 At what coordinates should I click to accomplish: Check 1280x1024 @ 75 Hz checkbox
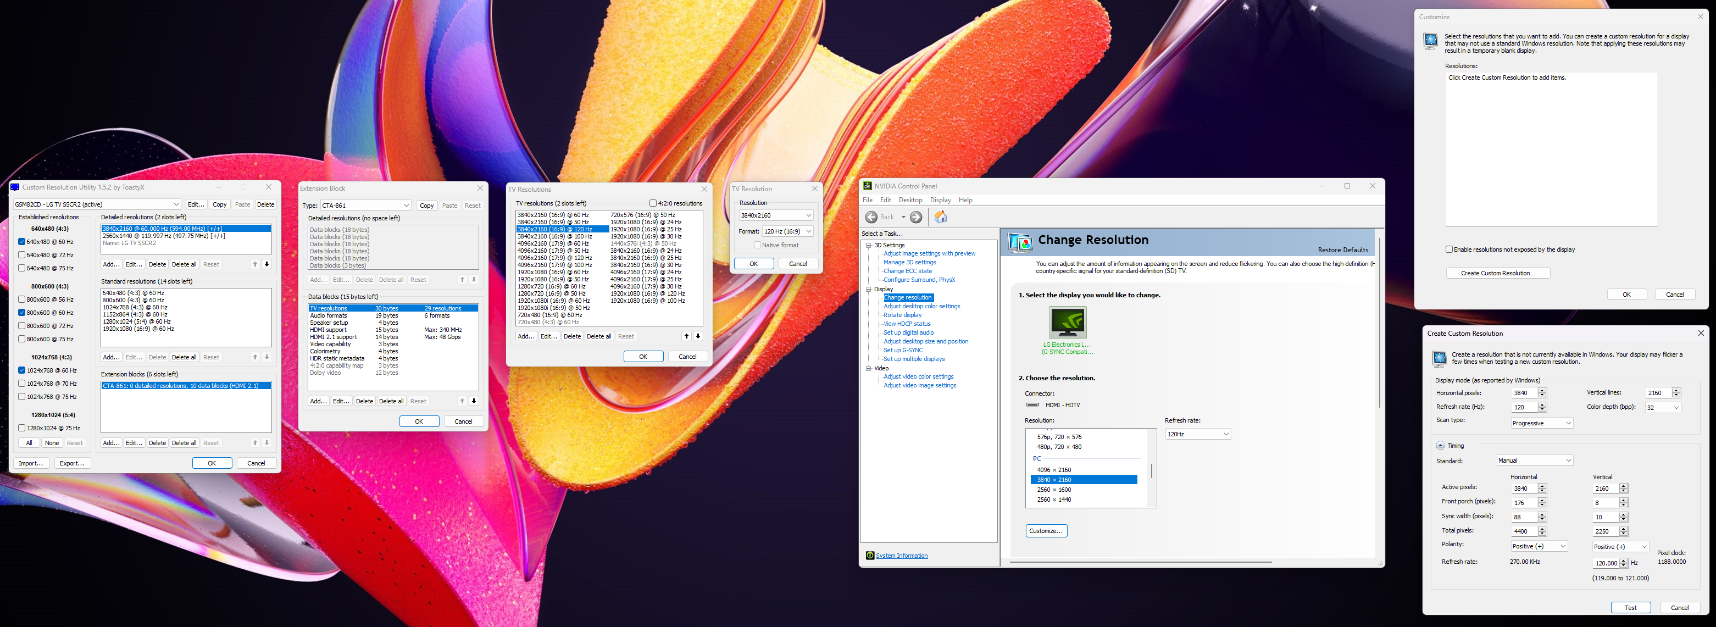[22, 429]
